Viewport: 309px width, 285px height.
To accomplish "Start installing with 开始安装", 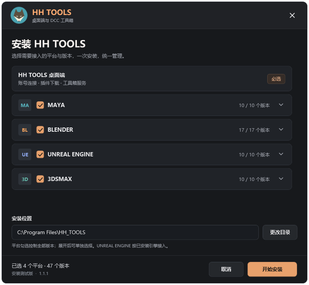I will pyautogui.click(x=272, y=269).
